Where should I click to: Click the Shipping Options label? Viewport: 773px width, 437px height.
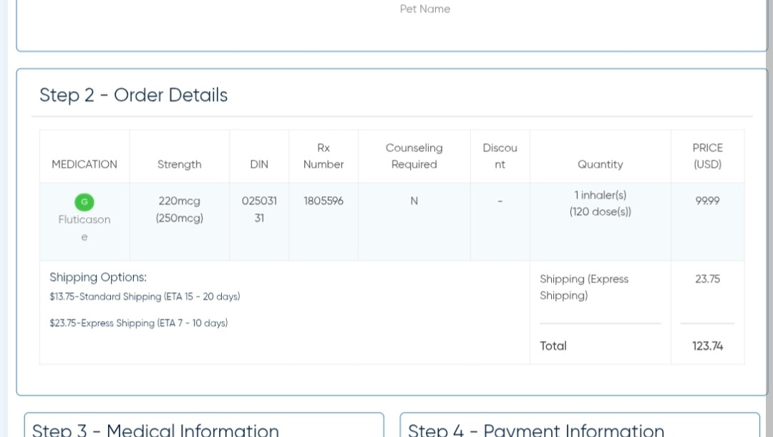(x=98, y=277)
